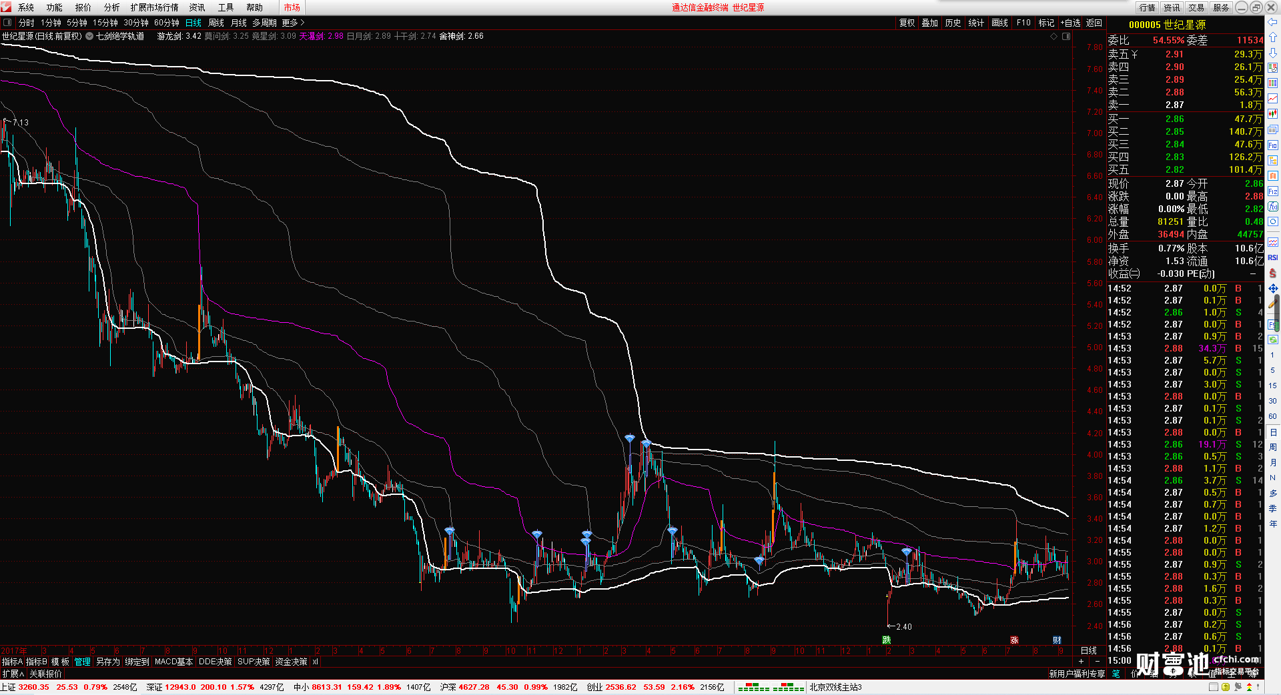Select the 年 yearly period in sidebar
Image resolution: width=1281 pixels, height=695 pixels.
[x=1273, y=524]
